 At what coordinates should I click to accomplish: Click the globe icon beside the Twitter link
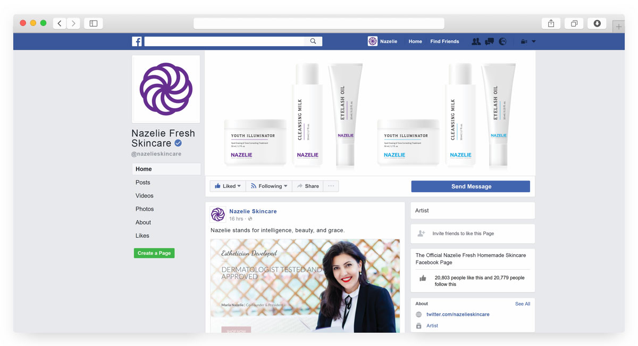[419, 315]
